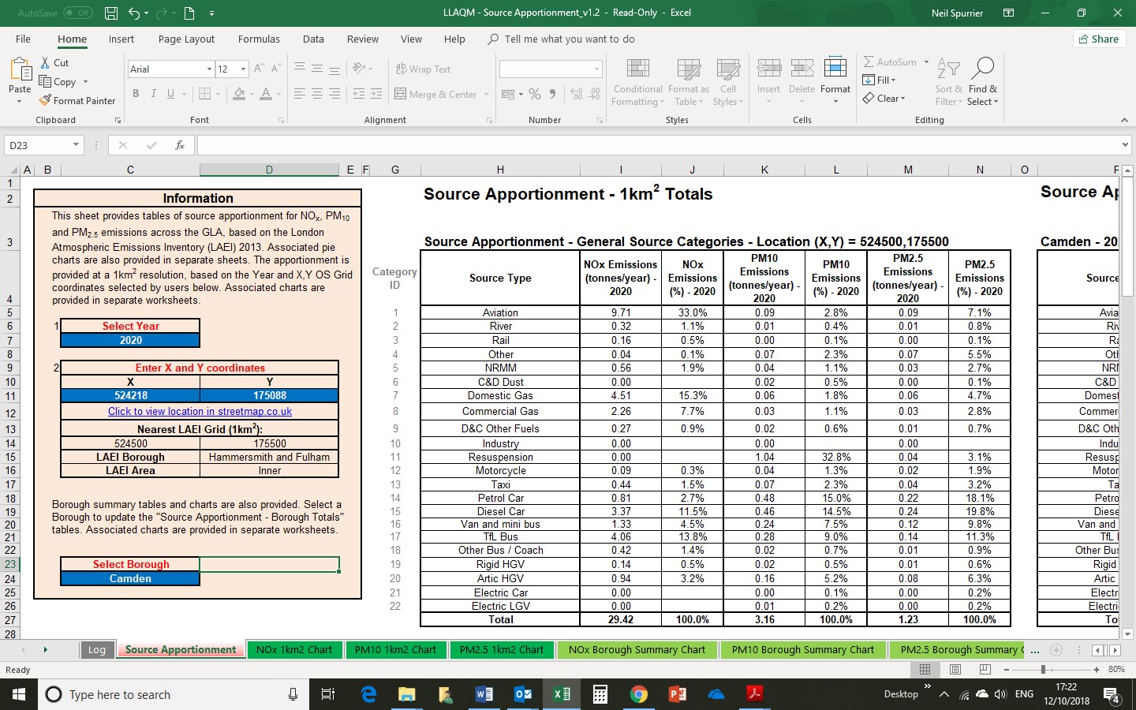Apply Percent Style with the % icon
Screen dimensions: 1136x710
click(x=535, y=94)
